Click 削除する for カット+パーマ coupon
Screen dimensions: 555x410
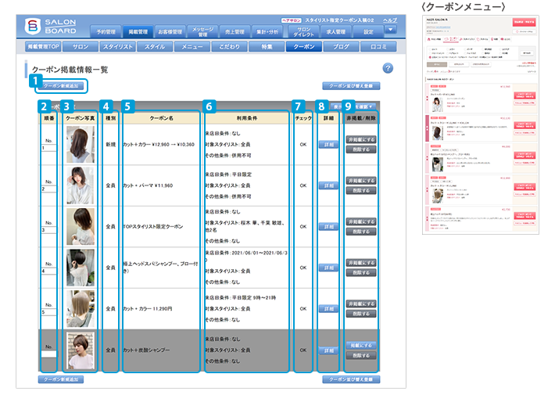[361, 191]
